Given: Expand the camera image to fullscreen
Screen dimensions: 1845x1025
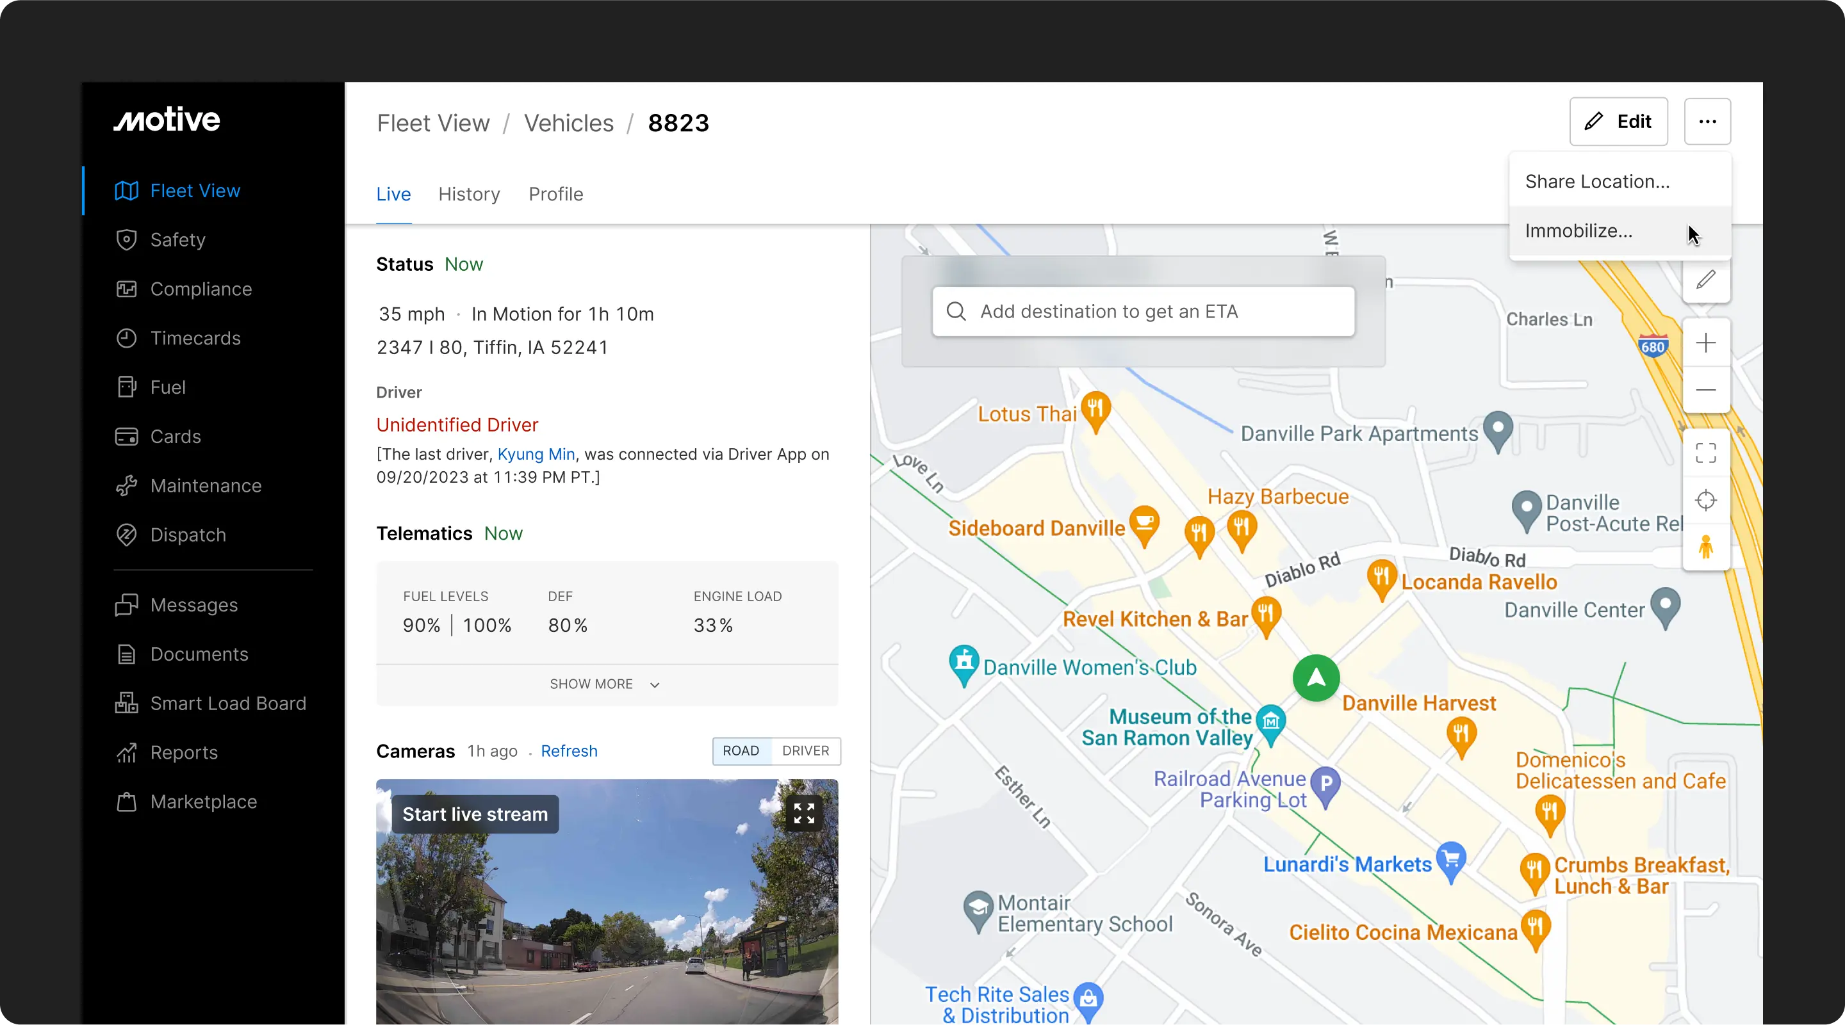Looking at the screenshot, I should tap(803, 813).
